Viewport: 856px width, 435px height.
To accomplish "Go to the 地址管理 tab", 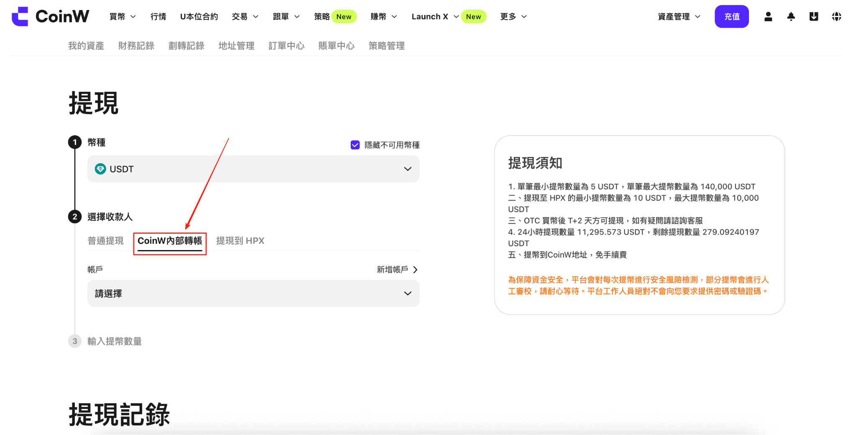I will coord(237,46).
